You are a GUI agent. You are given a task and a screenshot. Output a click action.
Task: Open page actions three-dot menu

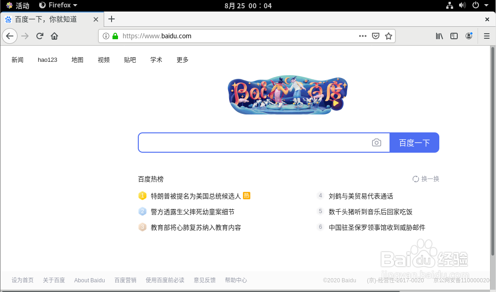[x=362, y=36]
